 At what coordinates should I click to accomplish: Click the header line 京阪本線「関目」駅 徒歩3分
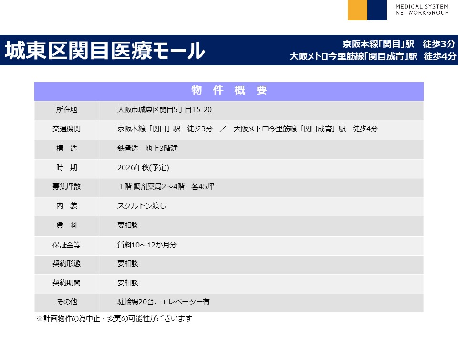399,44
